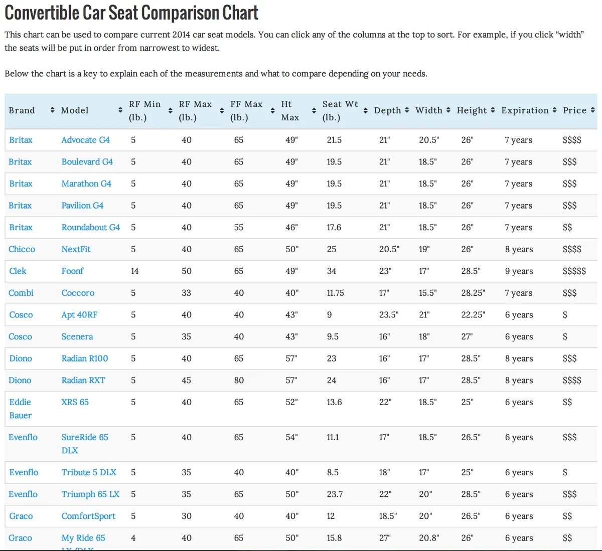The image size is (602, 551).
Task: Open the SureRide 65 DLX link
Action: tap(85, 444)
